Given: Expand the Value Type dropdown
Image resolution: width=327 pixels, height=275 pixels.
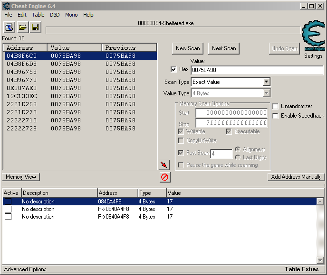Looking at the screenshot, I should [x=266, y=93].
